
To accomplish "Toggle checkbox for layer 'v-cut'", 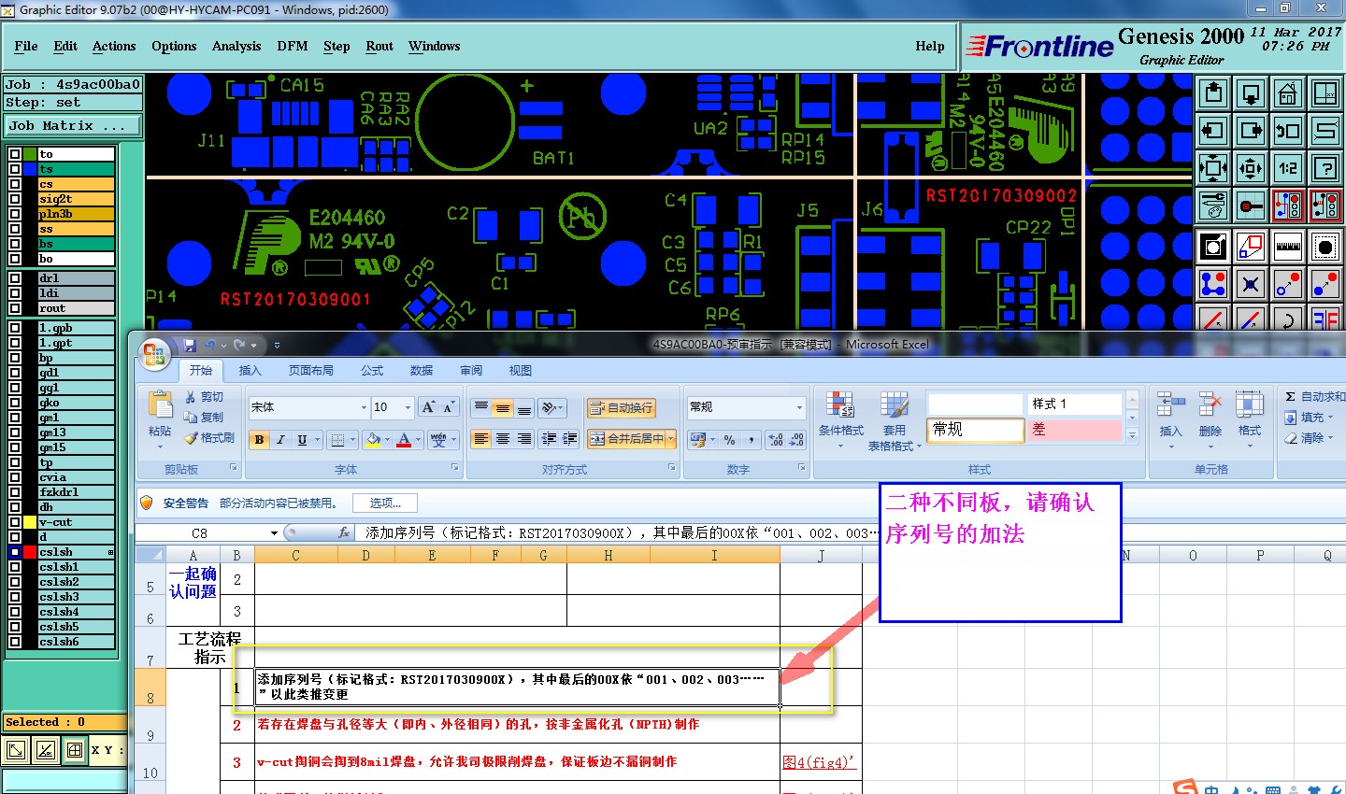I will (x=15, y=522).
